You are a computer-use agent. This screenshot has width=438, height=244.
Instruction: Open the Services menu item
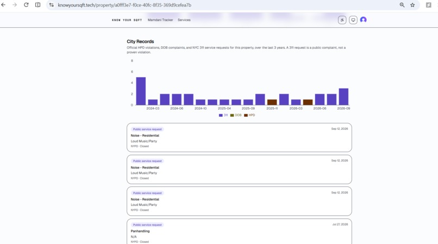pyautogui.click(x=184, y=20)
